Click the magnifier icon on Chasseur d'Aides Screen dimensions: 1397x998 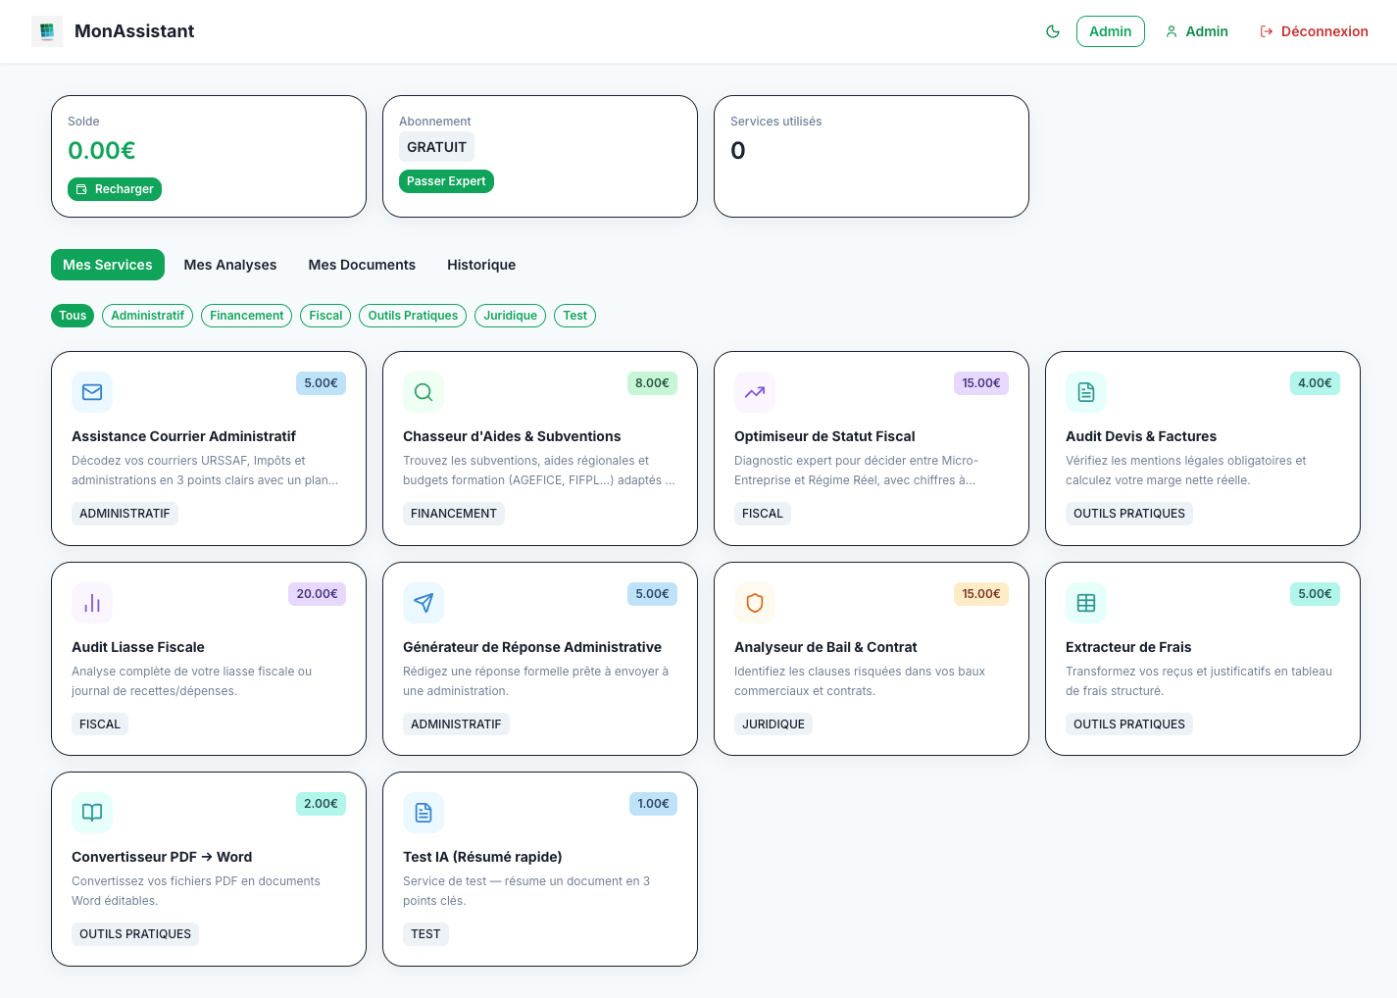coord(424,392)
